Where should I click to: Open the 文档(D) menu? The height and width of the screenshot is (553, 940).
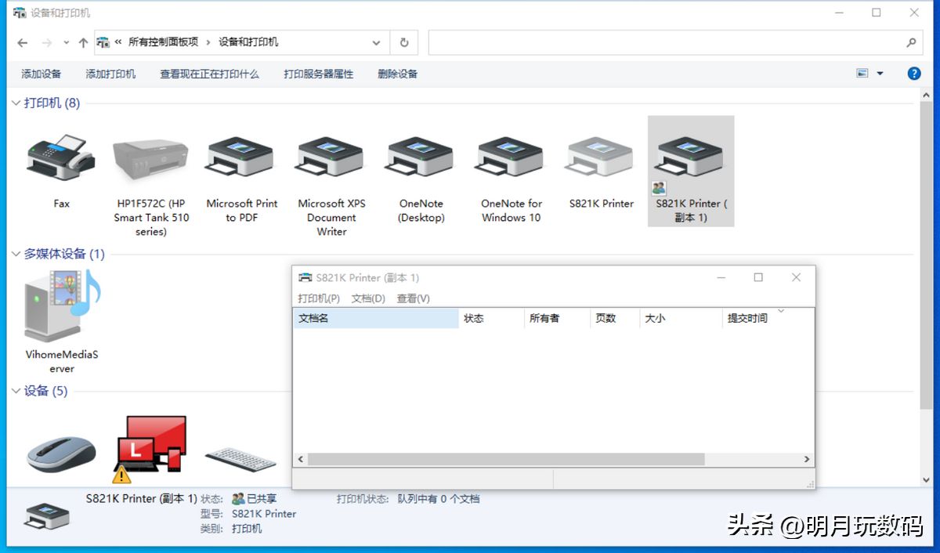(368, 298)
